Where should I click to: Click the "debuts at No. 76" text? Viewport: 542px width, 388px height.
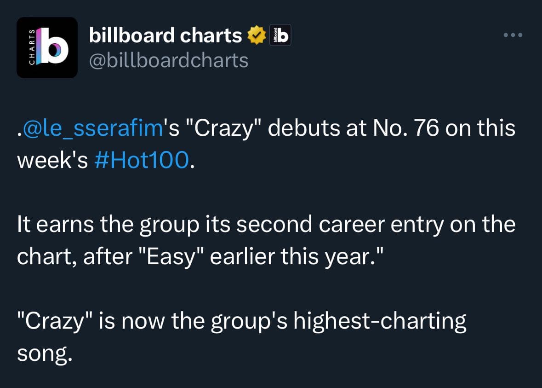353,128
